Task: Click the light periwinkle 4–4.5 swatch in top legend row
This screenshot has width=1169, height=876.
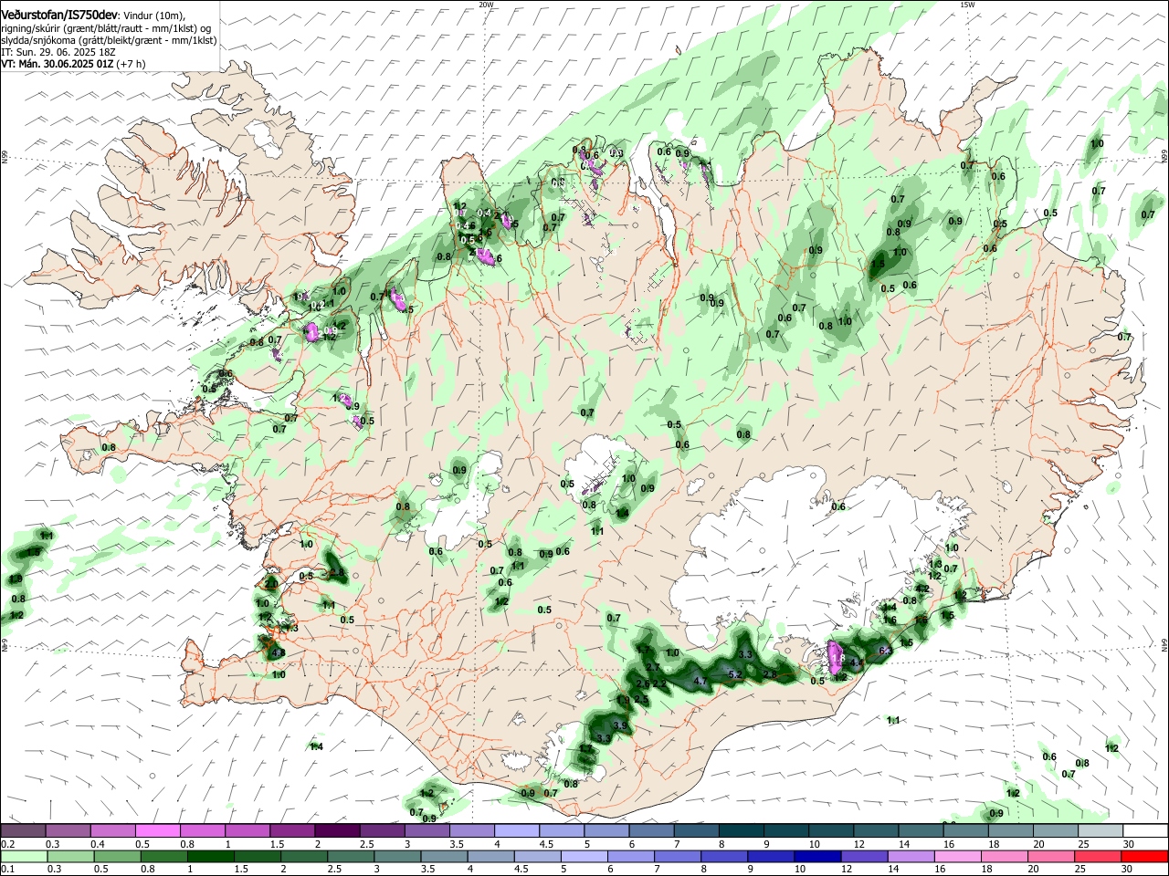Action: coord(516,831)
